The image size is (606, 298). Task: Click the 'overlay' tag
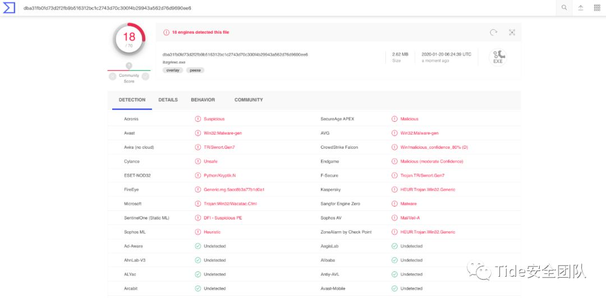click(x=173, y=71)
